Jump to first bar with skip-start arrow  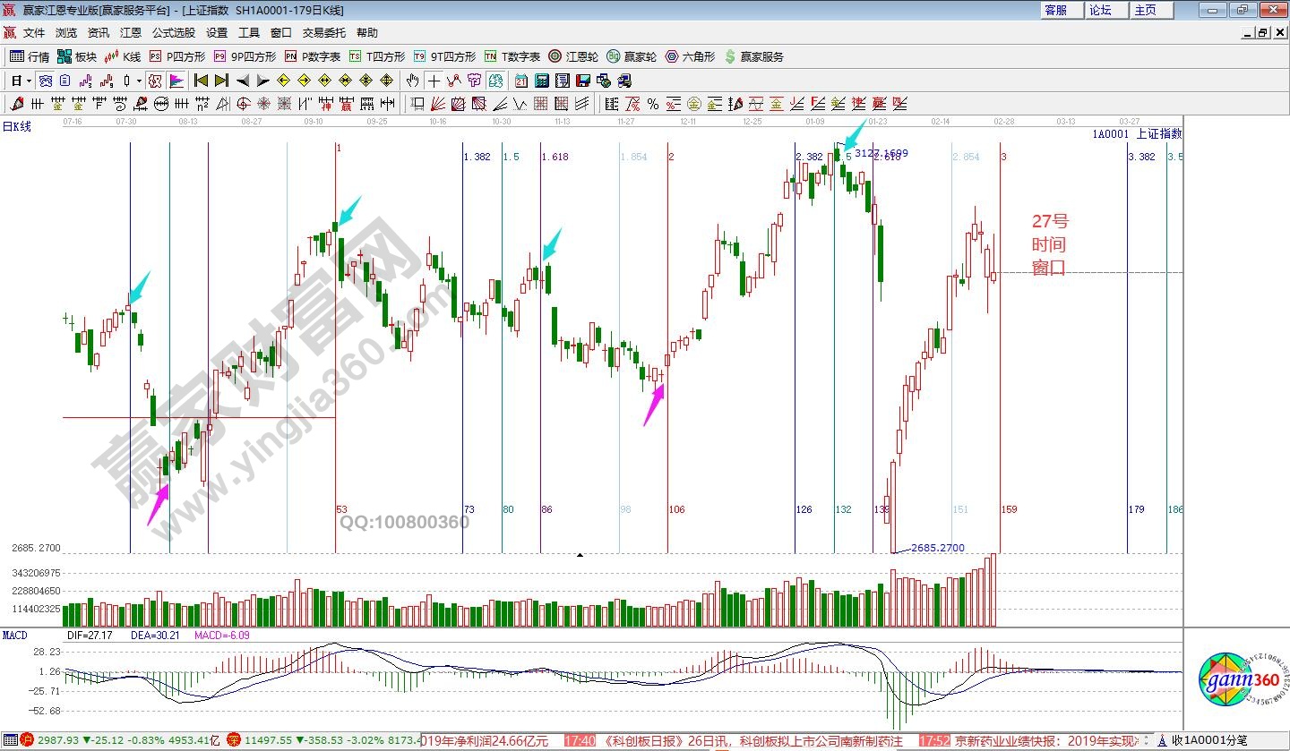(x=201, y=81)
